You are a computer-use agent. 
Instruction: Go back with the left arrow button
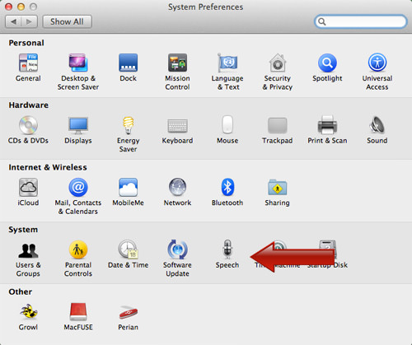pos(13,21)
